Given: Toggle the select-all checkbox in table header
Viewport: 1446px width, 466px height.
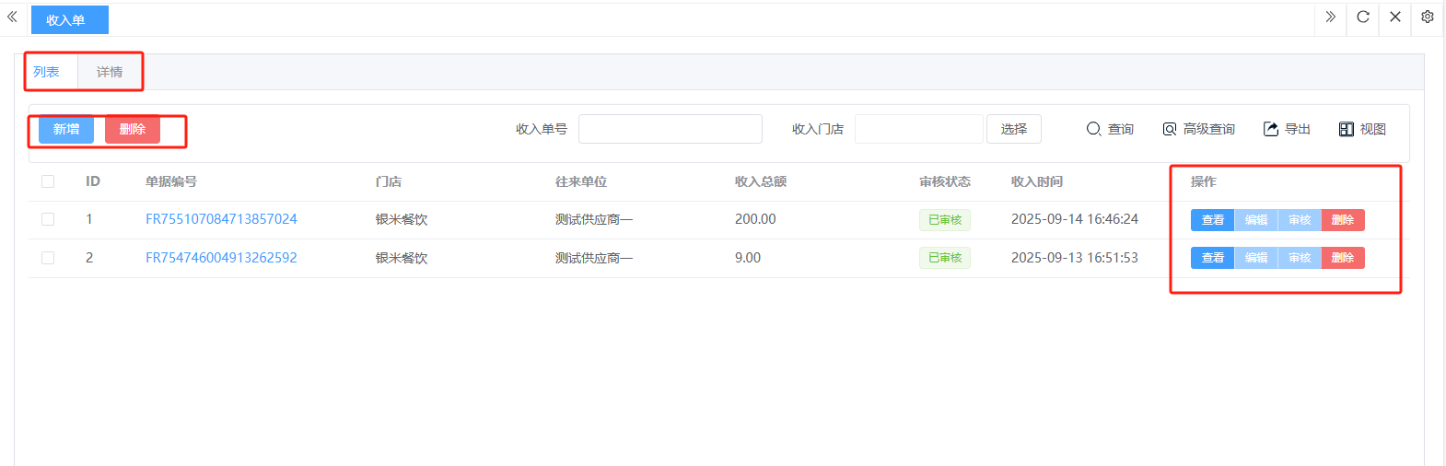Looking at the screenshot, I should (x=48, y=181).
